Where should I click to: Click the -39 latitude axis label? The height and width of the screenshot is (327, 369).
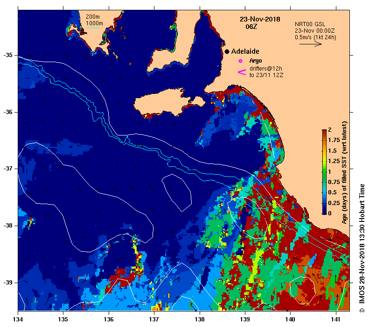(7, 283)
